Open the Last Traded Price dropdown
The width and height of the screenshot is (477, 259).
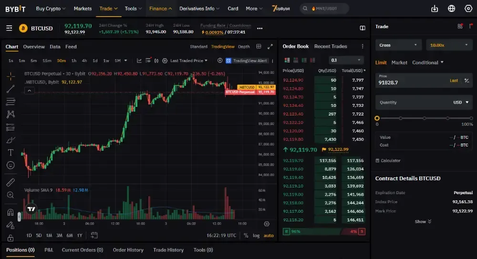(188, 61)
